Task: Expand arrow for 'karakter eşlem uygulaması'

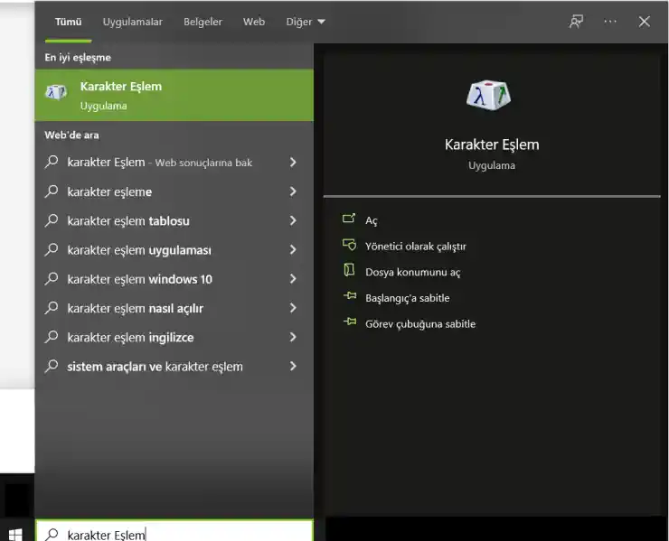Action: click(293, 250)
